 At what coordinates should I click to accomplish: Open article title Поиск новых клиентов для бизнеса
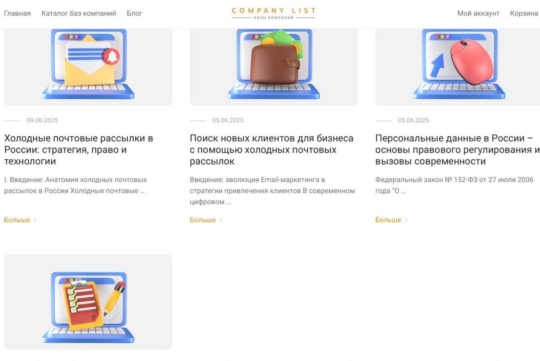[x=271, y=150]
